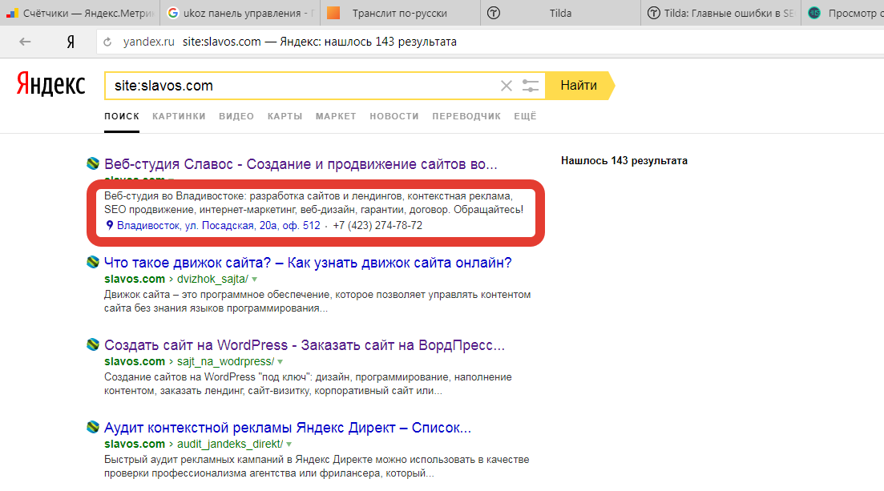The image size is (884, 491).
Task: Open НОВОСТИ news category
Action: (x=394, y=116)
